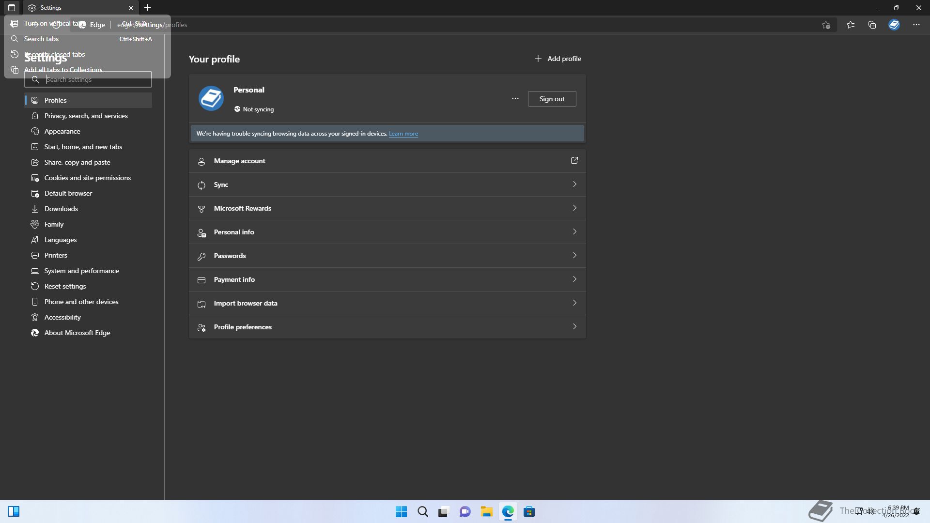
Task: Expand the Profile preferences chevron
Action: pyautogui.click(x=574, y=326)
